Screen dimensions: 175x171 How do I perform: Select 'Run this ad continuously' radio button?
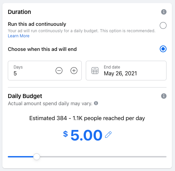click(163, 25)
